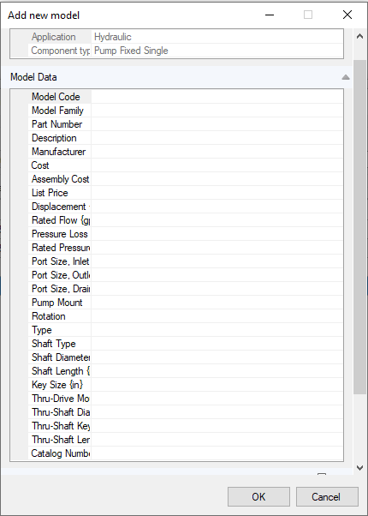Screen dimensions: 368x516
Task: Click the Model Family input field
Action: 217,111
